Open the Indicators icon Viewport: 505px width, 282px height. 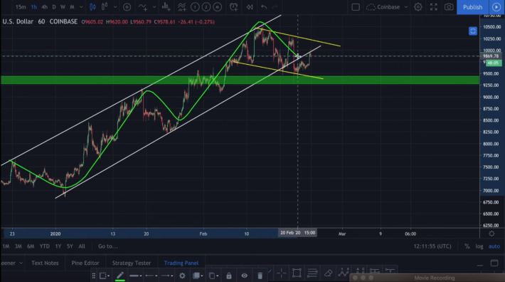click(x=143, y=7)
